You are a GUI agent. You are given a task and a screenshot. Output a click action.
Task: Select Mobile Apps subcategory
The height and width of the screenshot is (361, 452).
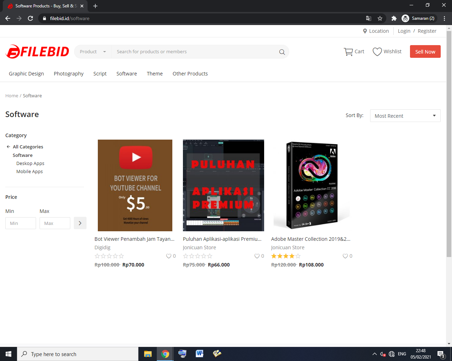(30, 171)
